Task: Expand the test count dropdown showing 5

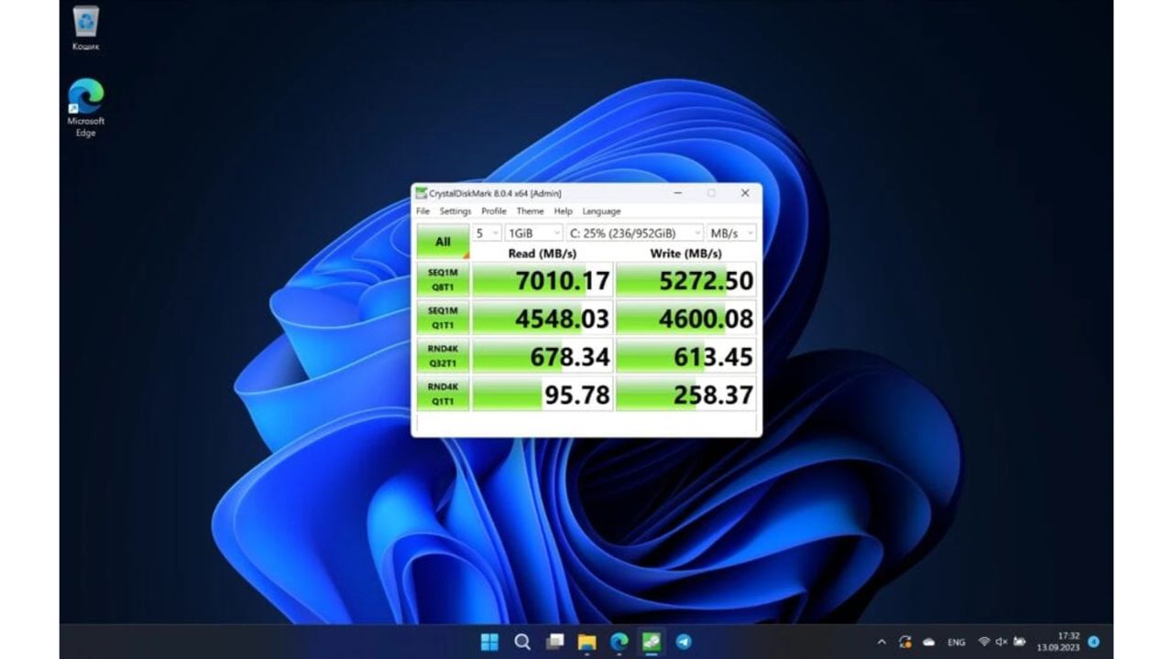Action: click(487, 233)
